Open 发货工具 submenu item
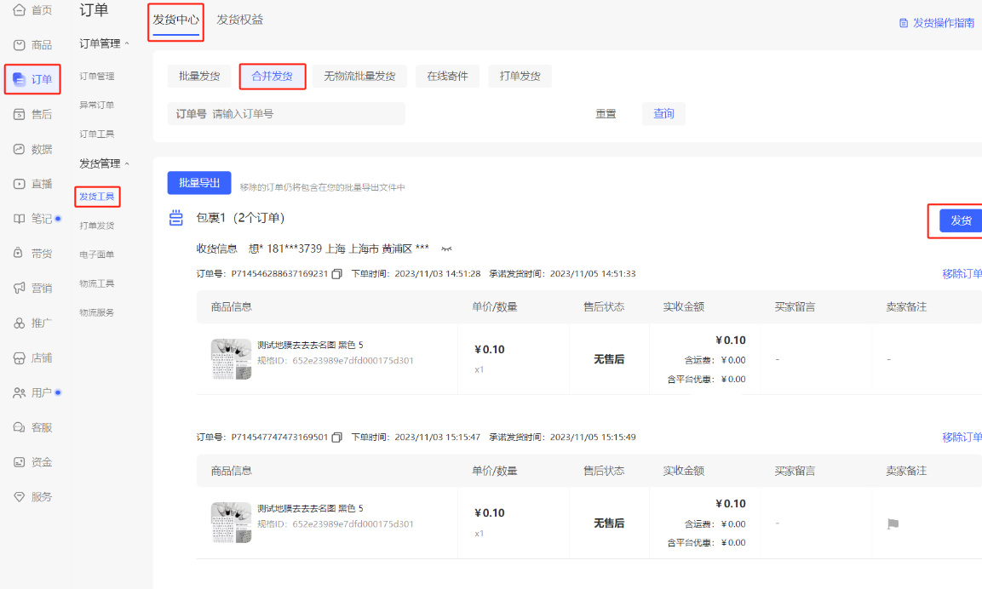Image resolution: width=982 pixels, height=589 pixels. [x=96, y=197]
